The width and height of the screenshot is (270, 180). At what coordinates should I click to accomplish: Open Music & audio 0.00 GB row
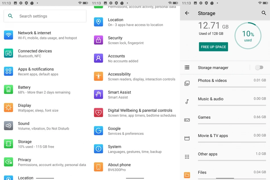coord(225,102)
